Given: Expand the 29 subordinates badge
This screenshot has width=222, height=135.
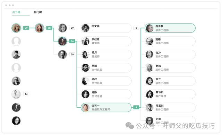Looking at the screenshot, I should [x=72, y=28].
